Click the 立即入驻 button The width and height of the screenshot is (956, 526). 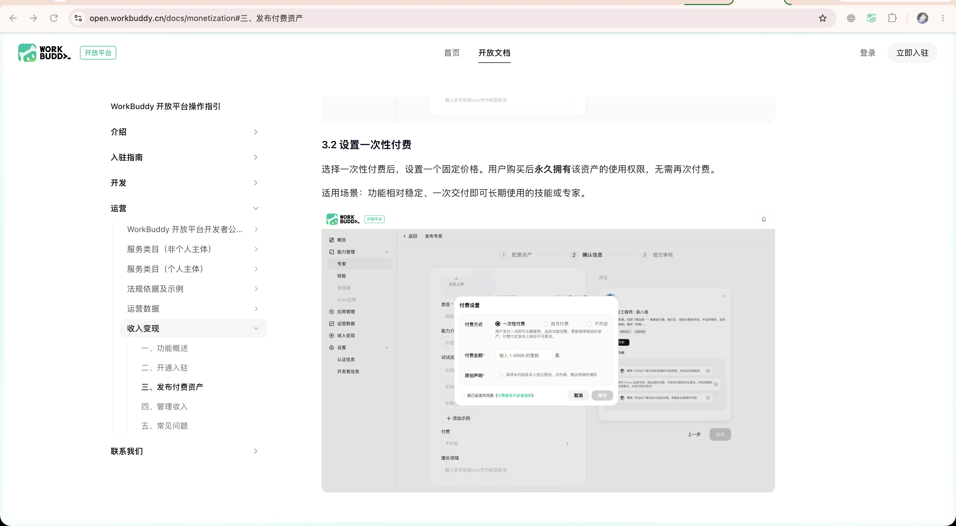tap(912, 53)
